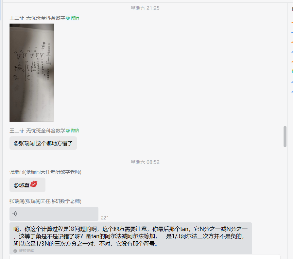Click the @悠夏 message bubble
This screenshot has height=259, width=293.
[27, 185]
